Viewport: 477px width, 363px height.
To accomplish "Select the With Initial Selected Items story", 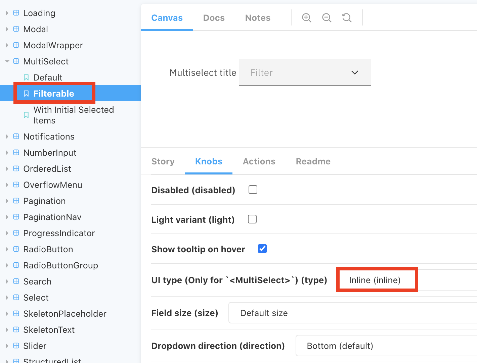I will [73, 115].
